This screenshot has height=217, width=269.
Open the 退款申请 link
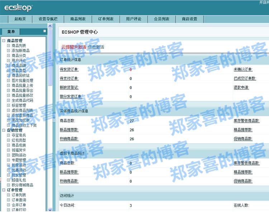[x=241, y=87]
